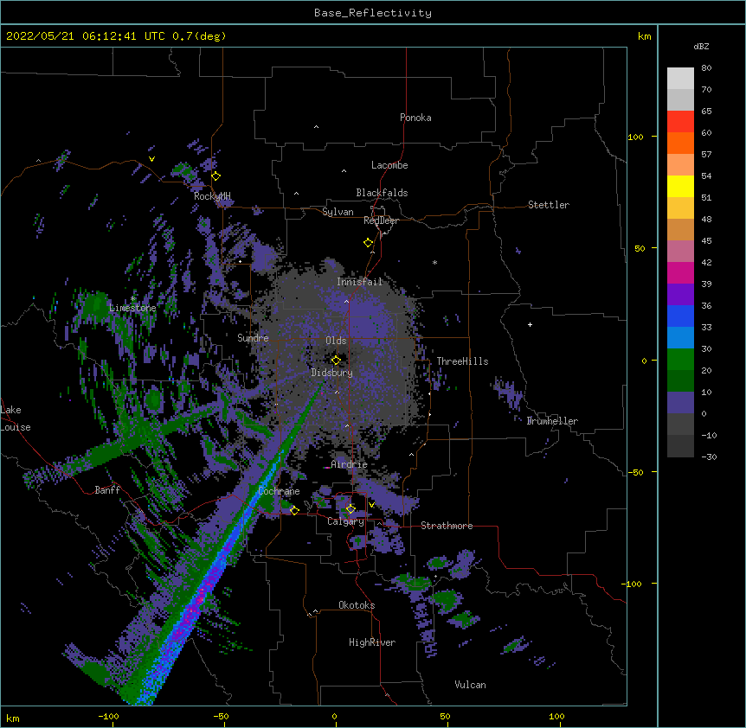746x728 pixels.
Task: Click the RockyMH label
Action: pyautogui.click(x=212, y=196)
